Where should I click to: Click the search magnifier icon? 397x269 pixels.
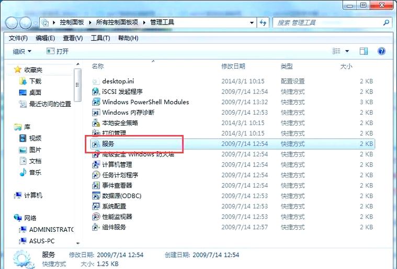(x=386, y=23)
